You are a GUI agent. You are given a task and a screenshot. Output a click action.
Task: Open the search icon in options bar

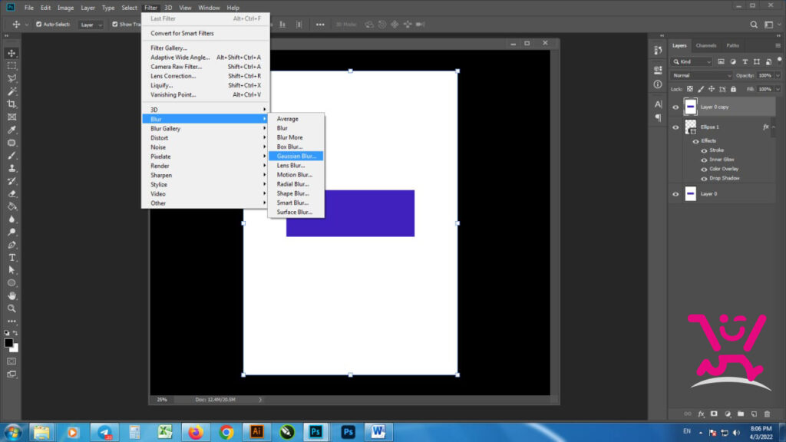pyautogui.click(x=754, y=24)
